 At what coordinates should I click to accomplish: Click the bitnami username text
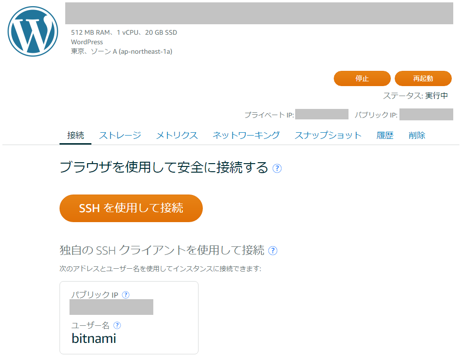pyautogui.click(x=94, y=338)
